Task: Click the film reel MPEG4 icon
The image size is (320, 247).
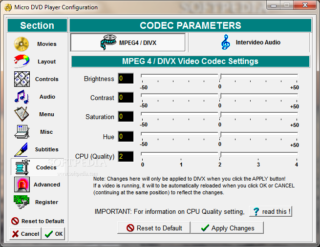Action: pos(108,42)
